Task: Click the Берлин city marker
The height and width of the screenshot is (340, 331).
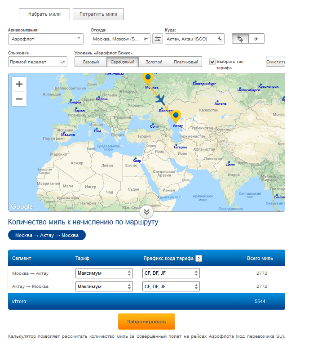Action: coord(99,97)
